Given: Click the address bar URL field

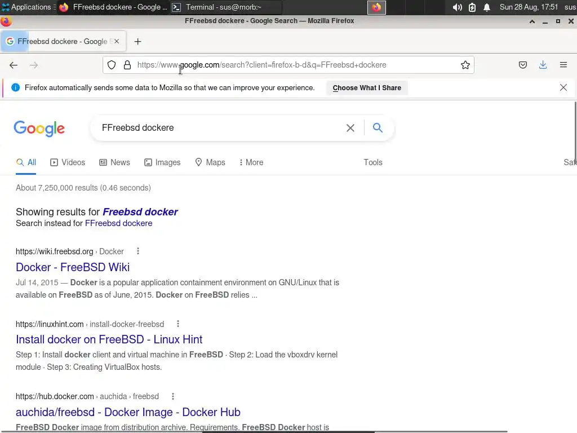Looking at the screenshot, I should pos(288,65).
